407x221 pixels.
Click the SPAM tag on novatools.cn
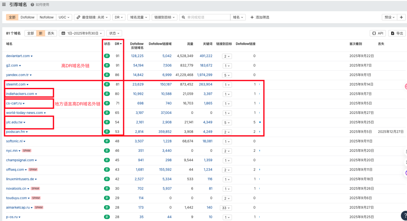pyautogui.click(x=35, y=189)
